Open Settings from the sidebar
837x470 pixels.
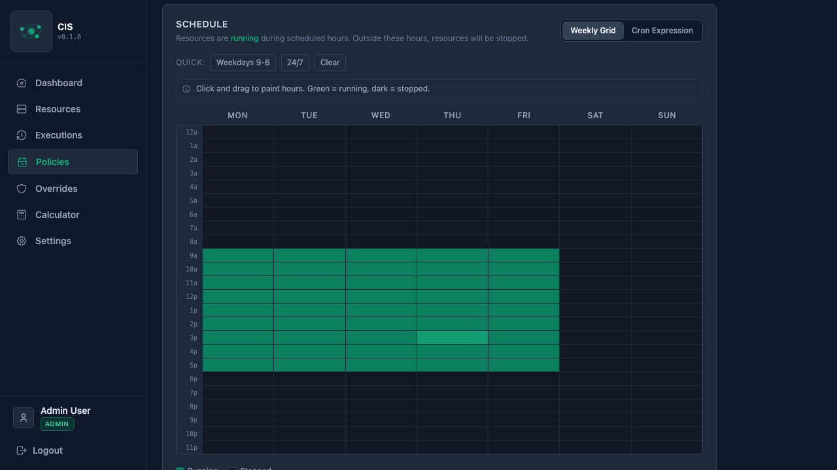pos(73,241)
